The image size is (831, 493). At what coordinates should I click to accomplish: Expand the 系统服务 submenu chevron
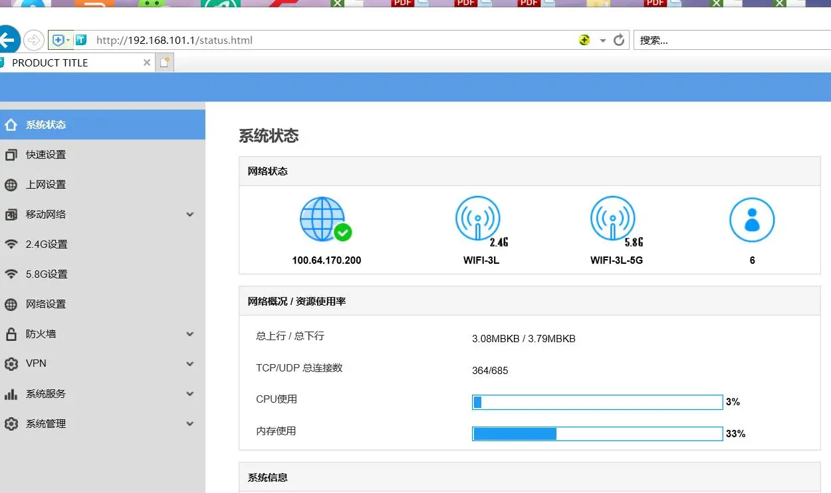point(190,394)
